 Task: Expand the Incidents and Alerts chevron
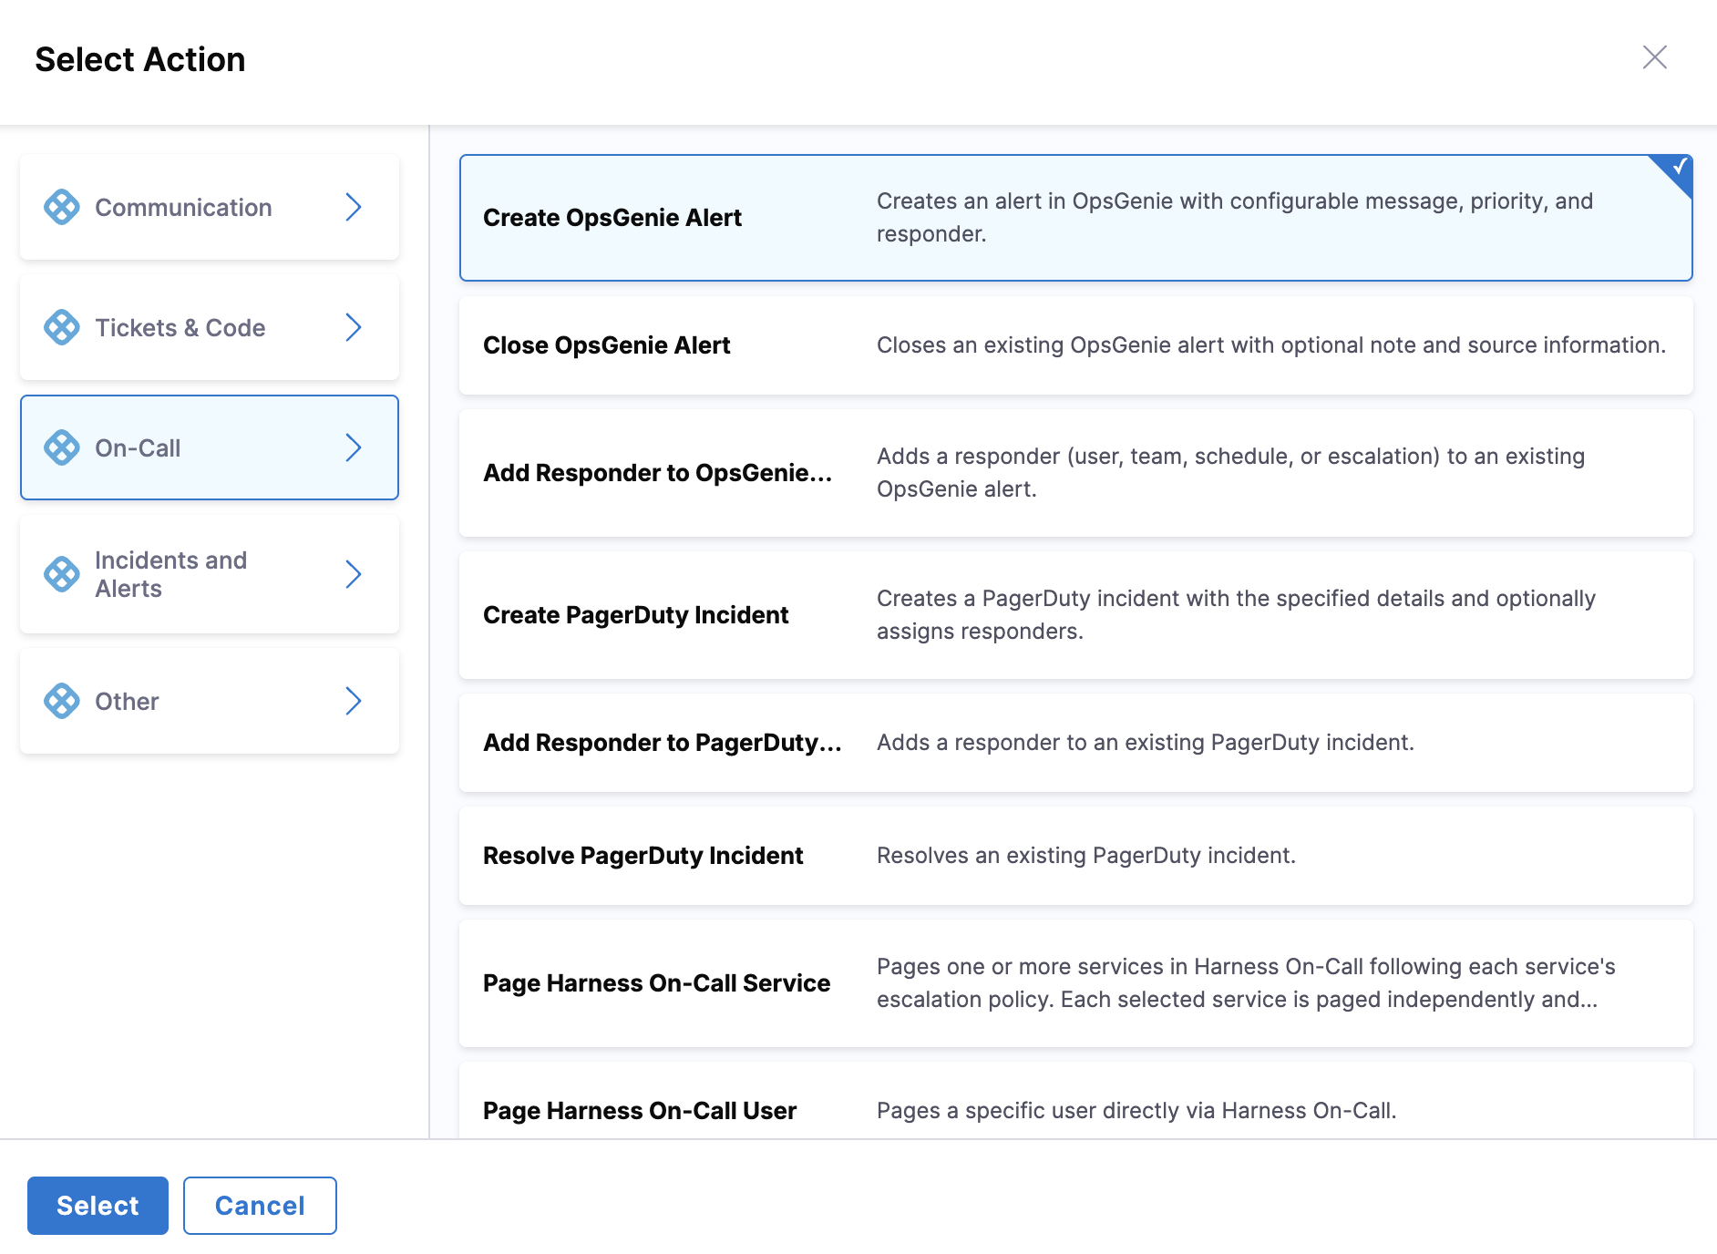[354, 574]
